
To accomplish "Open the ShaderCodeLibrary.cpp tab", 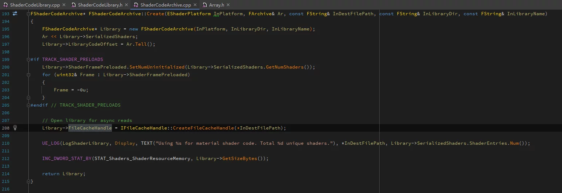I will click(x=35, y=5).
